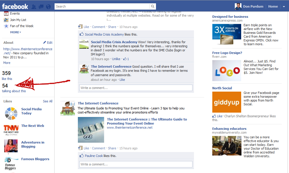Viewport: 289px width, 173px height.
Task: Open the account dropdown arrow in header
Action: point(284,7)
